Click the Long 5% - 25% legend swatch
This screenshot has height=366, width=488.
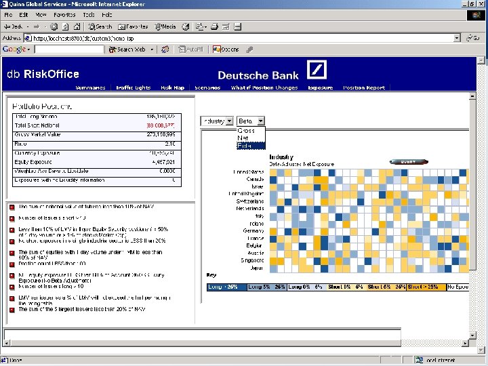click(266, 287)
